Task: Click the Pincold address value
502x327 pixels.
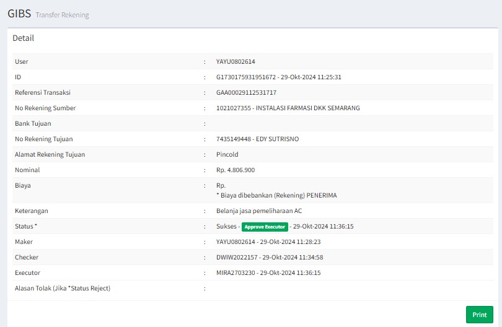Action: (x=227, y=155)
